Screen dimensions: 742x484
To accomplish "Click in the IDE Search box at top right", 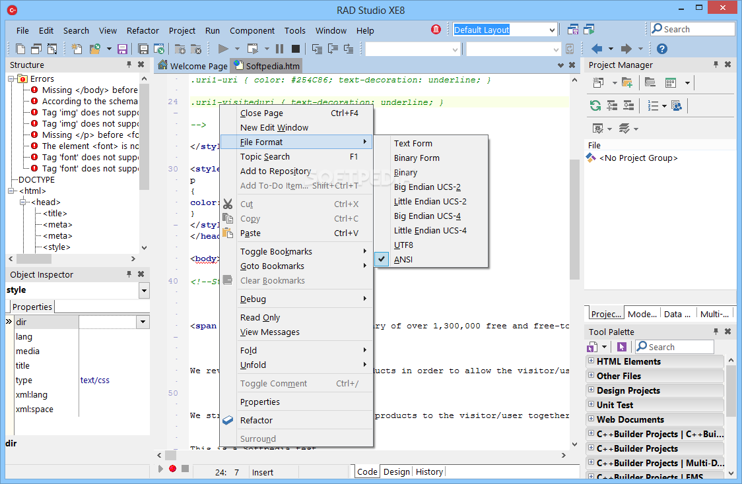I will [692, 29].
